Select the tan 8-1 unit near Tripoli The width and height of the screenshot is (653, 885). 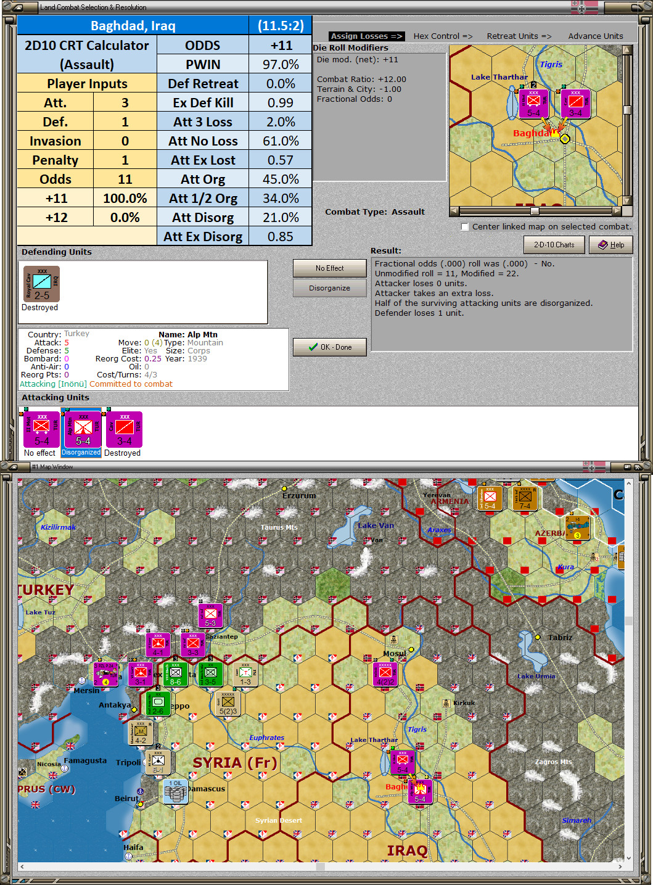click(158, 762)
